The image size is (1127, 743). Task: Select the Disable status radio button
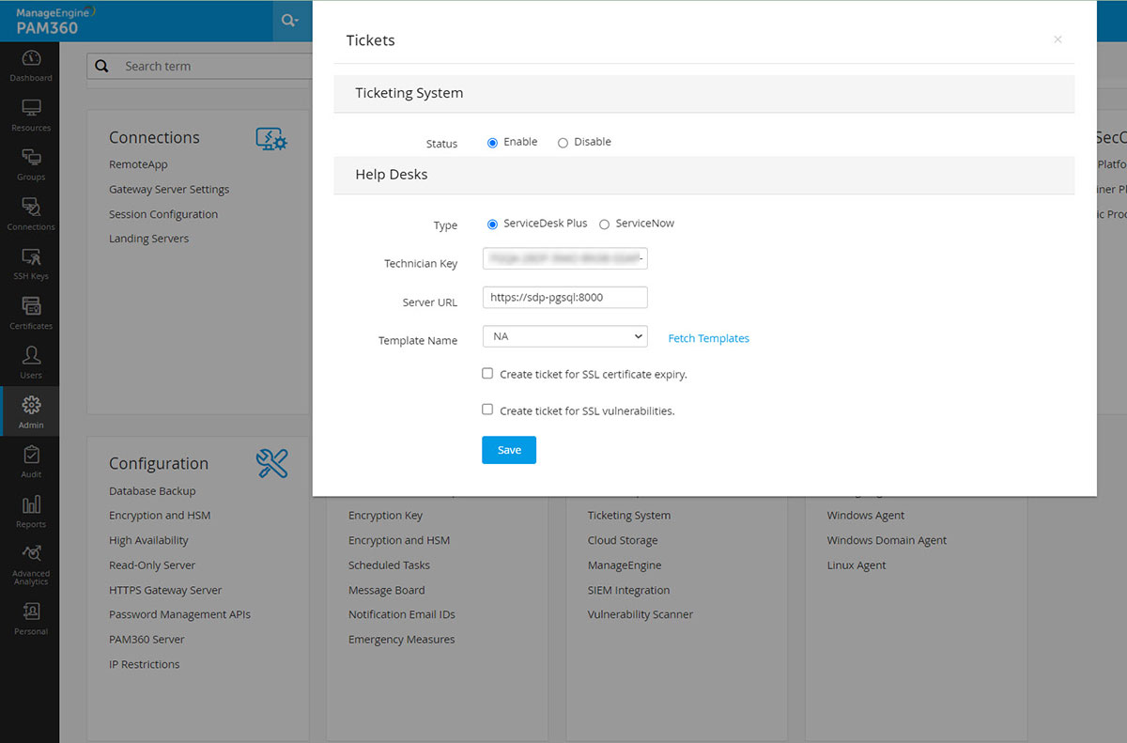point(563,143)
